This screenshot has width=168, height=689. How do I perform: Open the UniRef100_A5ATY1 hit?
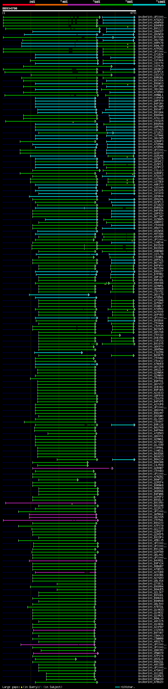151,228
